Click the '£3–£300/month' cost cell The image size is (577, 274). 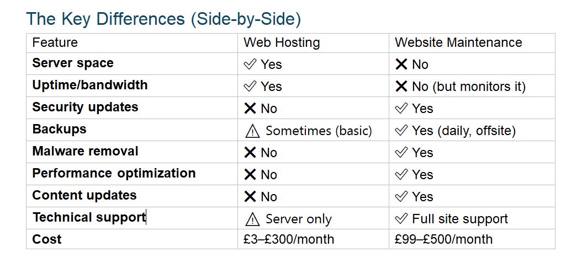(289, 239)
